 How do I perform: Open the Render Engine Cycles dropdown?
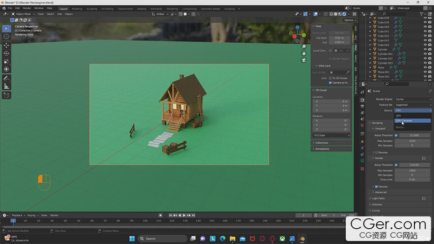413,99
